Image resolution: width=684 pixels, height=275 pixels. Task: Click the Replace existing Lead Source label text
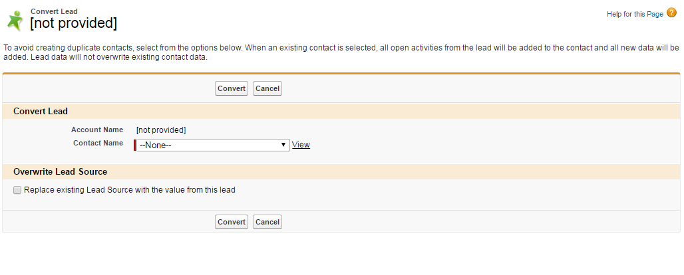click(x=129, y=190)
